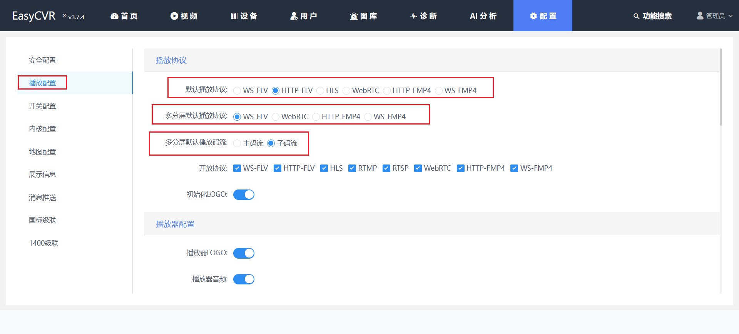
Task: Click the pulse icon beside 诊断
Action: tap(413, 16)
